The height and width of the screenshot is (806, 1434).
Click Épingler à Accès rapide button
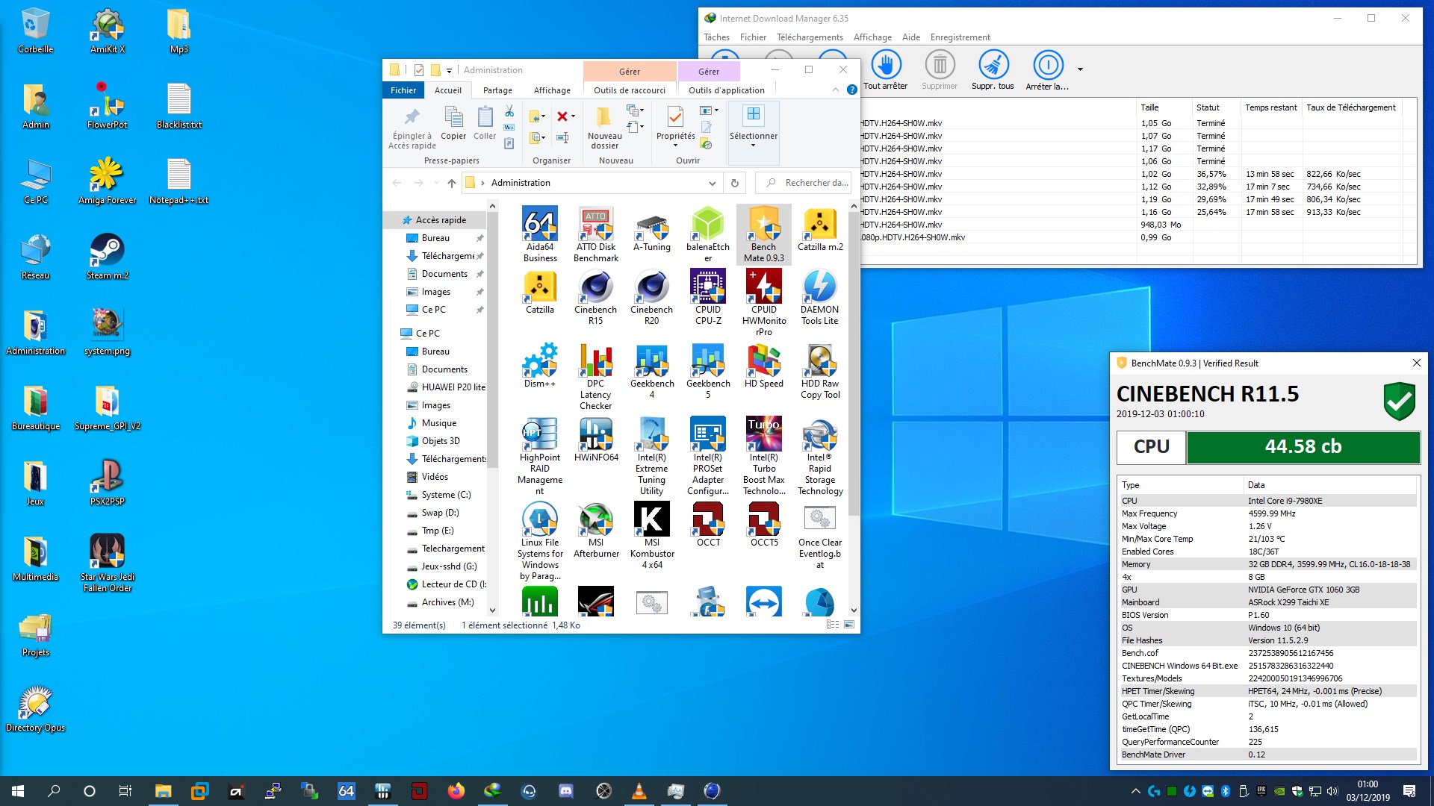tap(412, 128)
